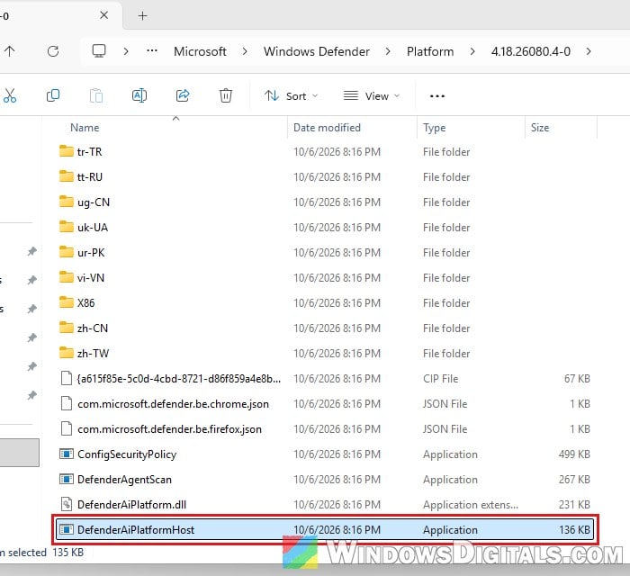
Task: Open the See more toolbar ellipsis
Action: point(437,96)
